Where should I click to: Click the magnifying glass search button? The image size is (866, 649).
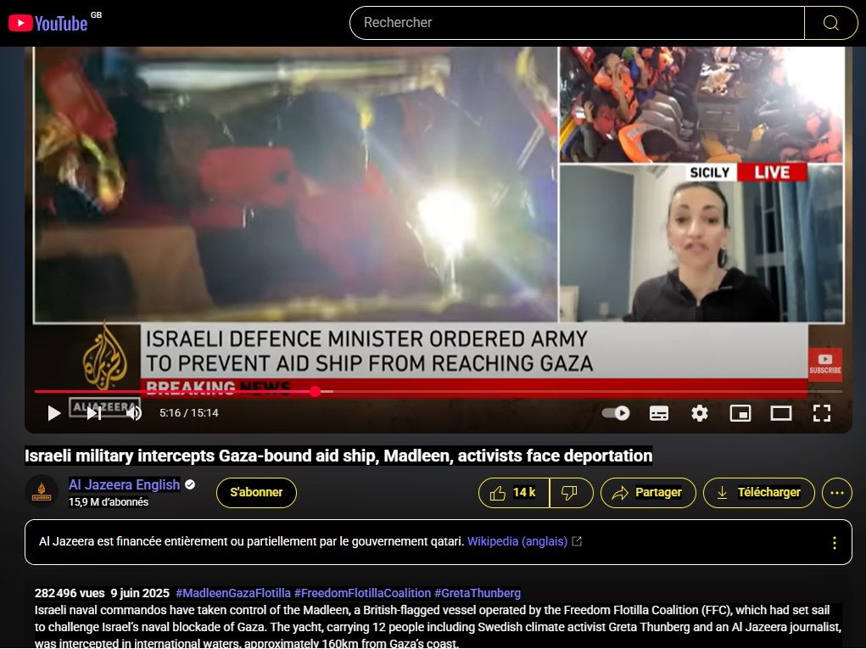[x=830, y=23]
